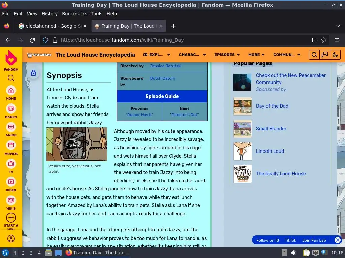
Task: Open the tracking protection shield icon
Action: (45, 40)
